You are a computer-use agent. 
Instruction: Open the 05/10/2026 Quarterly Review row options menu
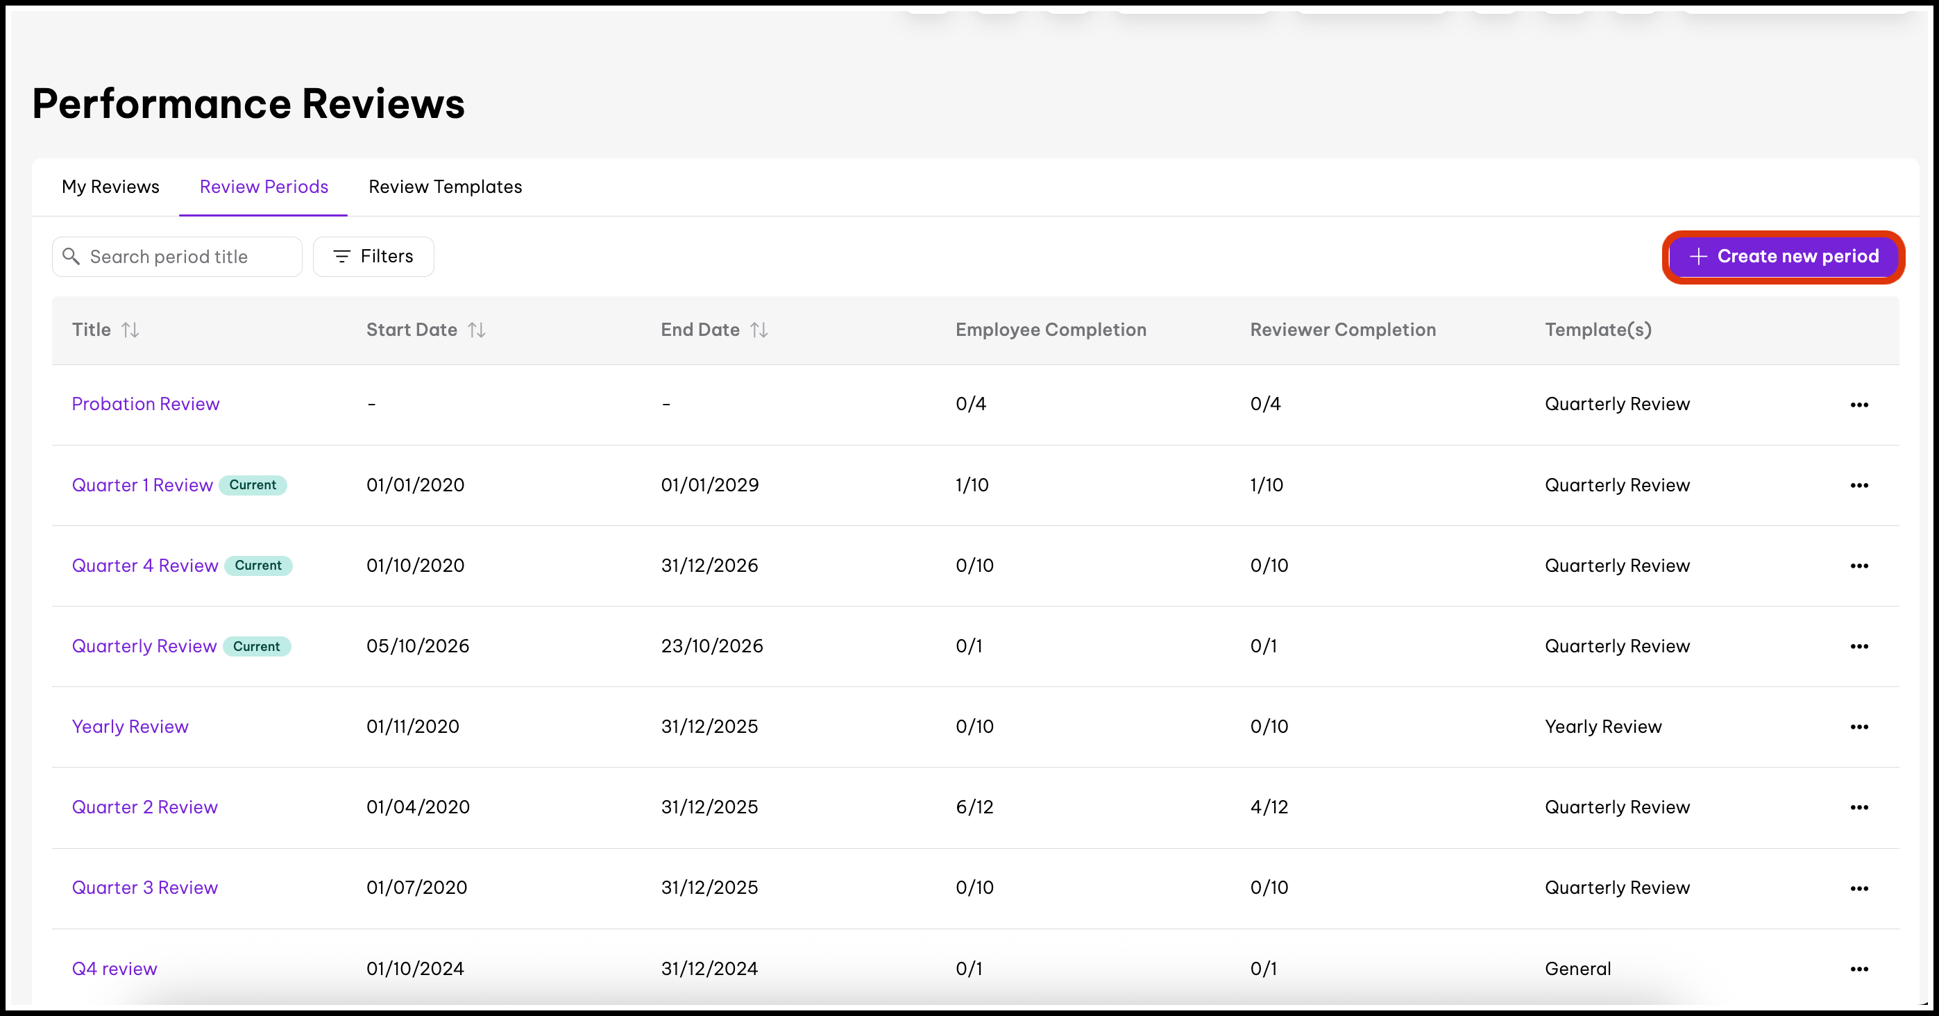(1859, 647)
